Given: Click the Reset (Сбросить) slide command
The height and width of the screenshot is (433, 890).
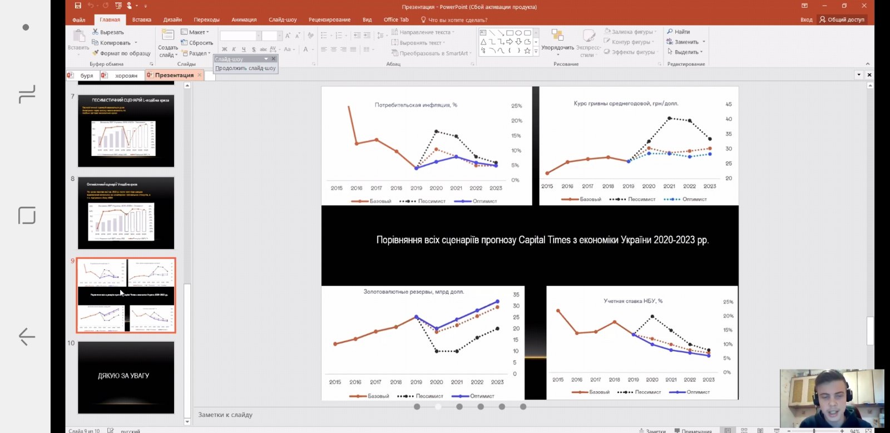Looking at the screenshot, I should point(197,43).
